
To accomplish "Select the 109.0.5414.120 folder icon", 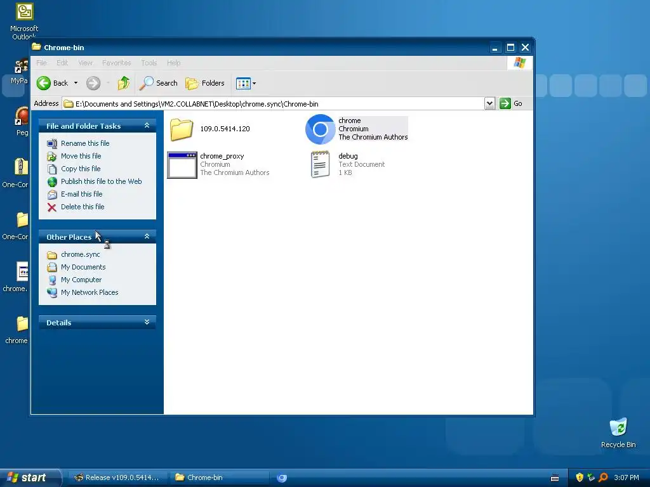I will (181, 129).
